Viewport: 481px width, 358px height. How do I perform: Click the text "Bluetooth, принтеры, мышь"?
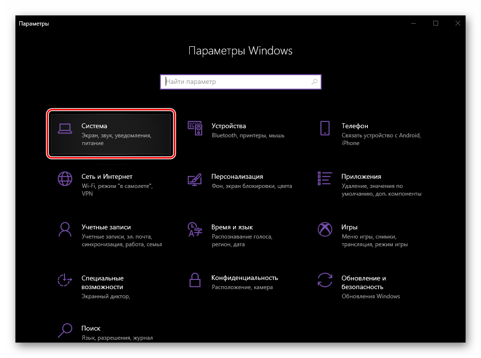click(248, 135)
